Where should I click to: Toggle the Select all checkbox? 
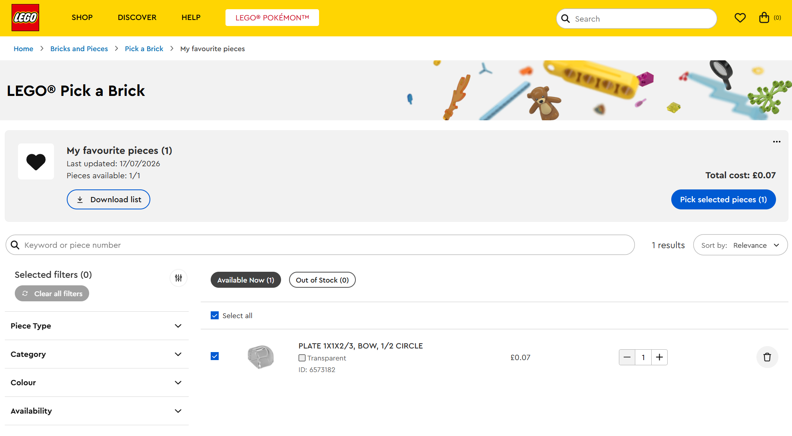pos(215,316)
